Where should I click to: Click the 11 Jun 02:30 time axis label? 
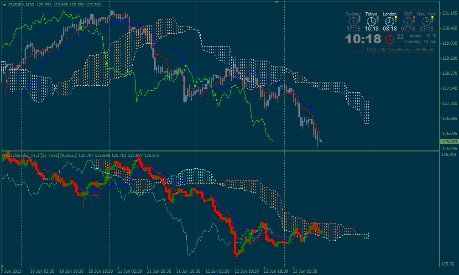click(x=130, y=271)
